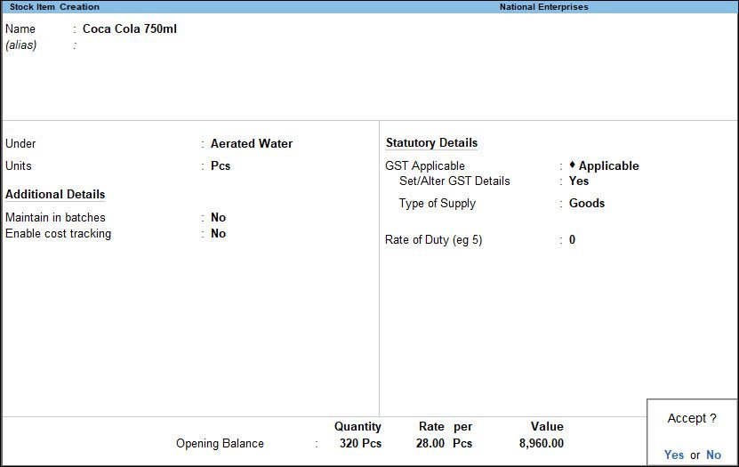Screen dimensions: 739x467
Task: Select the per unit Pcs in opening balance
Action: (x=462, y=443)
